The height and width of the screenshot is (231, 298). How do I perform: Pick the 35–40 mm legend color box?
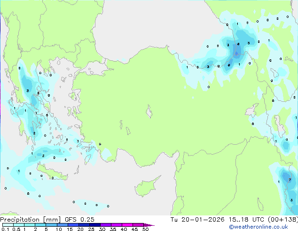(x=117, y=225)
